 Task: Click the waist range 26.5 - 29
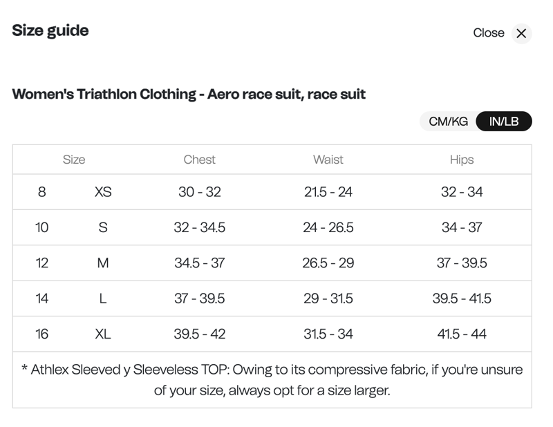(x=328, y=263)
